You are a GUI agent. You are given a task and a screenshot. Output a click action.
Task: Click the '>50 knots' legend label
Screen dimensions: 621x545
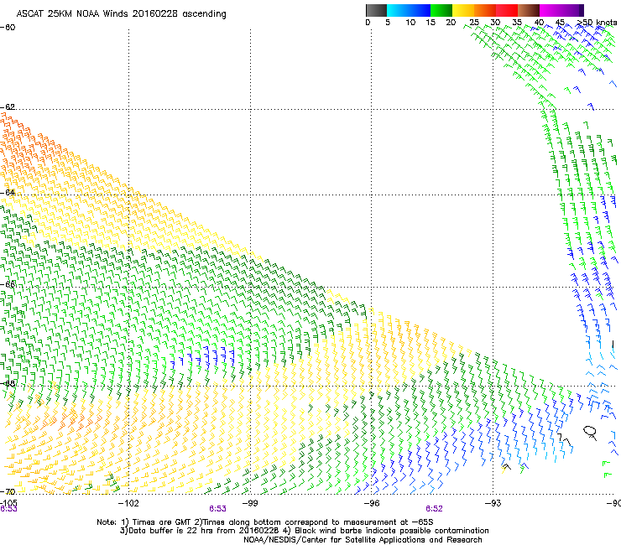pyautogui.click(x=597, y=23)
